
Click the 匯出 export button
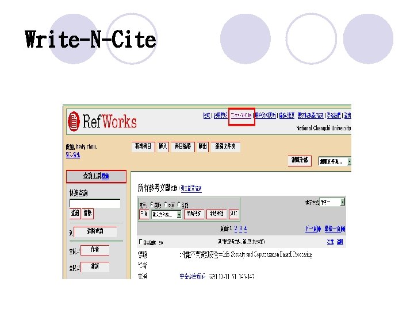tap(203, 146)
